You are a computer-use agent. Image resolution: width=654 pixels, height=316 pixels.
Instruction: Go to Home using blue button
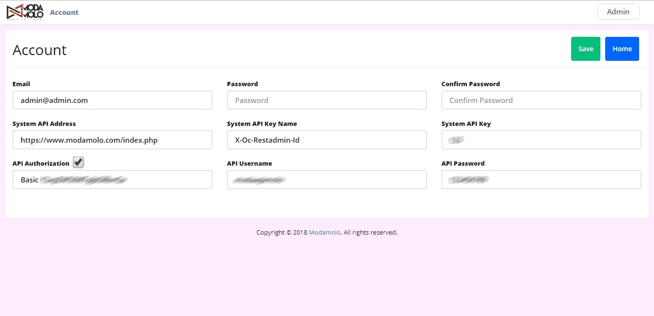click(621, 49)
